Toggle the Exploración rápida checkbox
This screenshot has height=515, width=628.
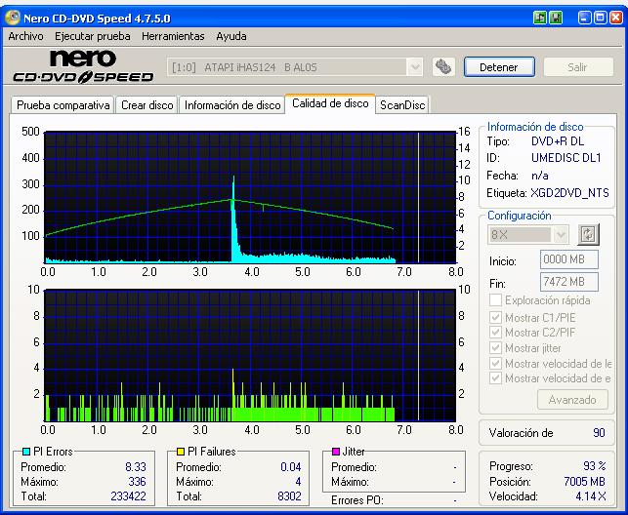pos(495,300)
